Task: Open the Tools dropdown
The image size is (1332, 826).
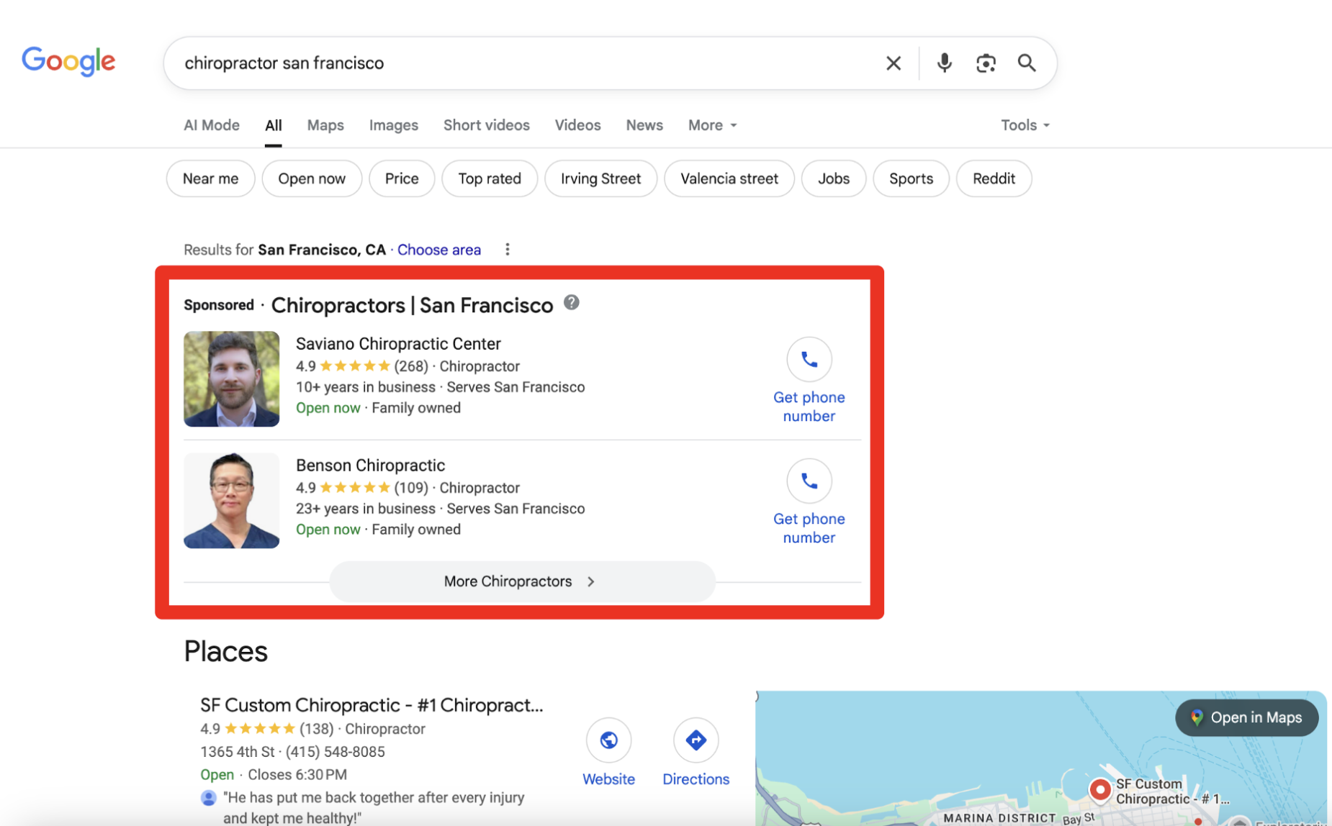Action: [x=1025, y=125]
